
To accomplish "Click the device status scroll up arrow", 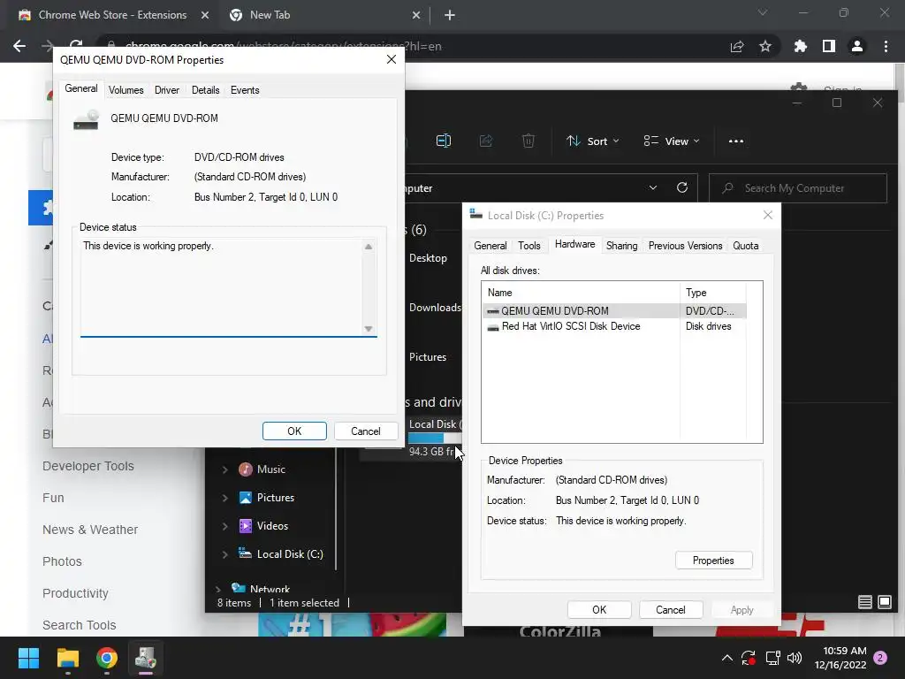I will [x=369, y=247].
